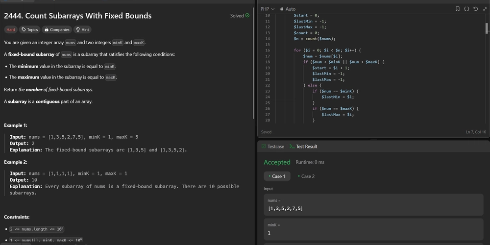Click the 2 <= nums.length constraint
Screen dimensions: 490x245
(37, 229)
